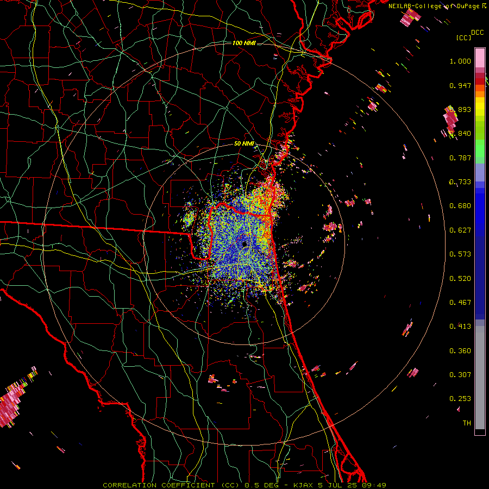Select the 0.840 legend value
Viewport: 489px width, 489px height.
pyautogui.click(x=460, y=134)
